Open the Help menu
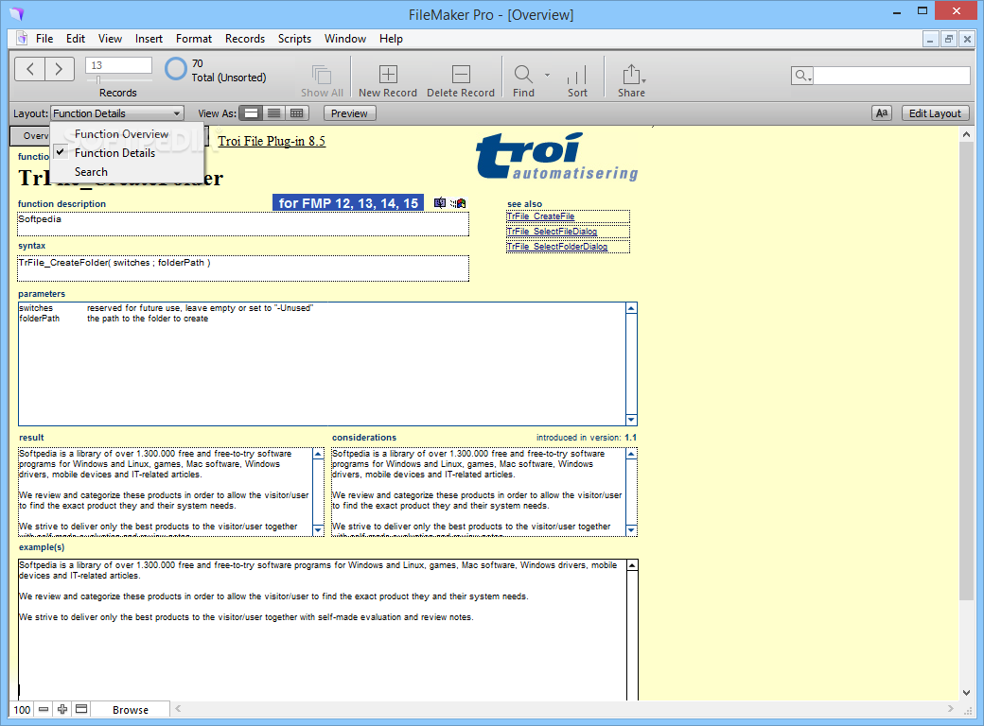984x726 pixels. click(391, 39)
